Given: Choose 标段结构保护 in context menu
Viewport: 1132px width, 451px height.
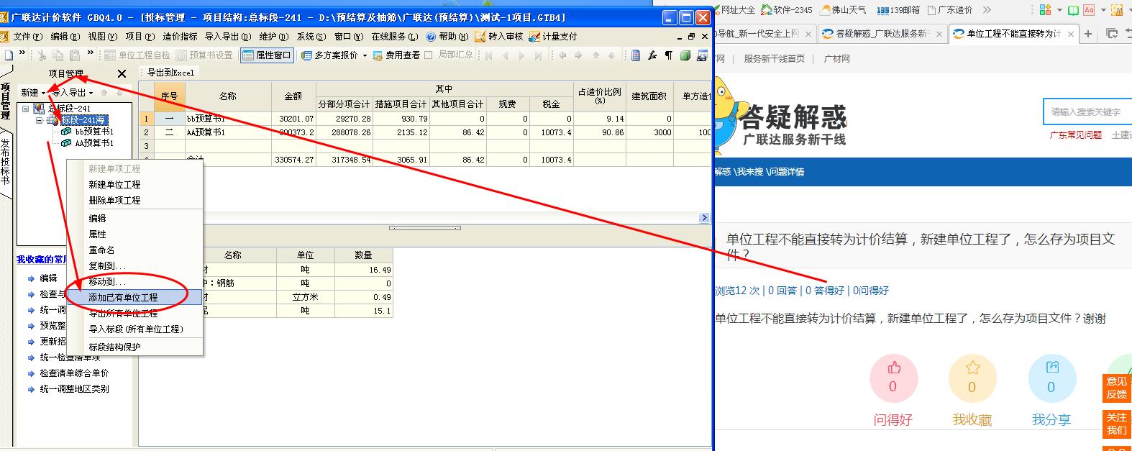Looking at the screenshot, I should pos(114,347).
